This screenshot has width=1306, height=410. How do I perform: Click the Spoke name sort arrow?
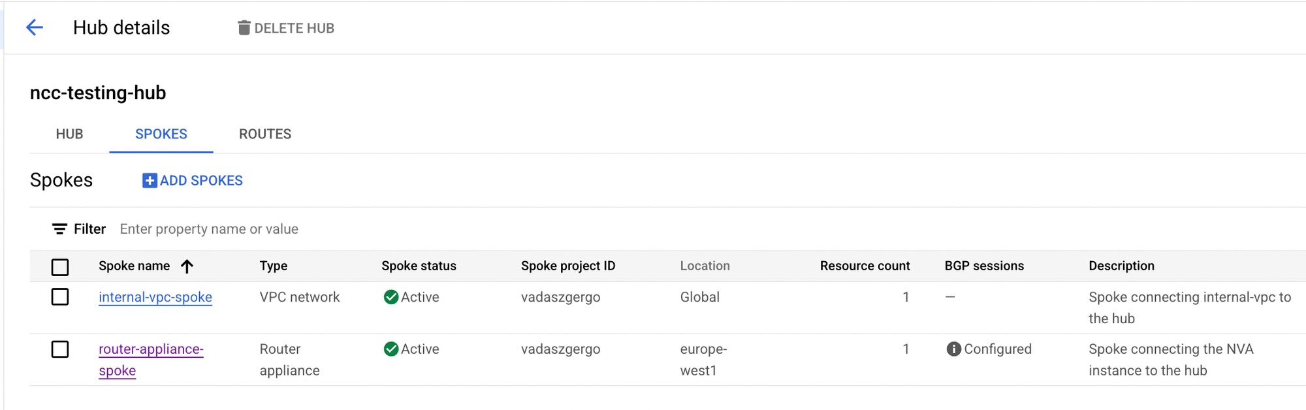click(x=187, y=266)
